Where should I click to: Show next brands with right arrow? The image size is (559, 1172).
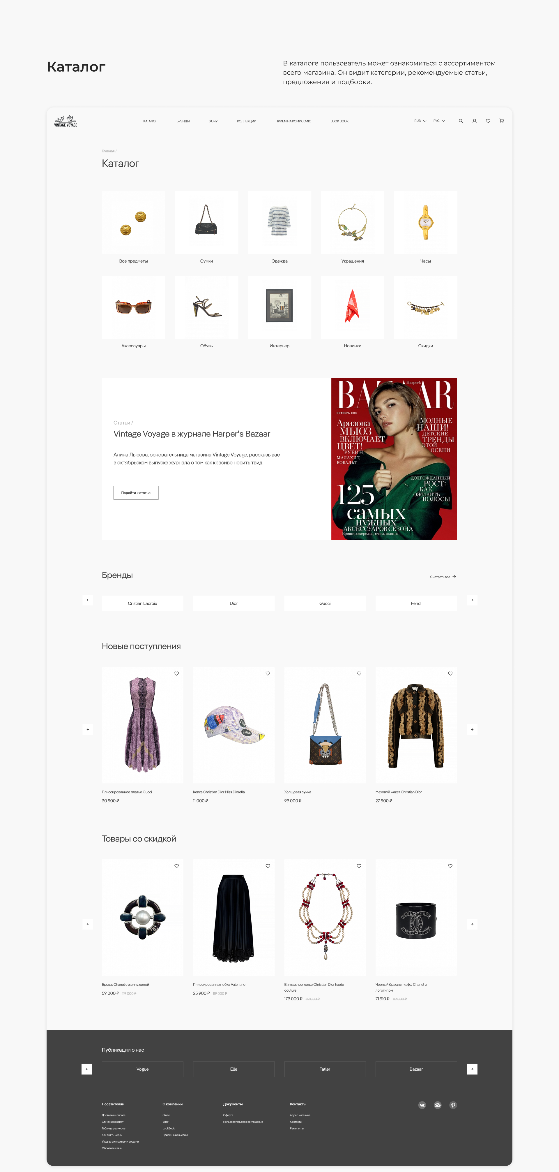click(472, 600)
